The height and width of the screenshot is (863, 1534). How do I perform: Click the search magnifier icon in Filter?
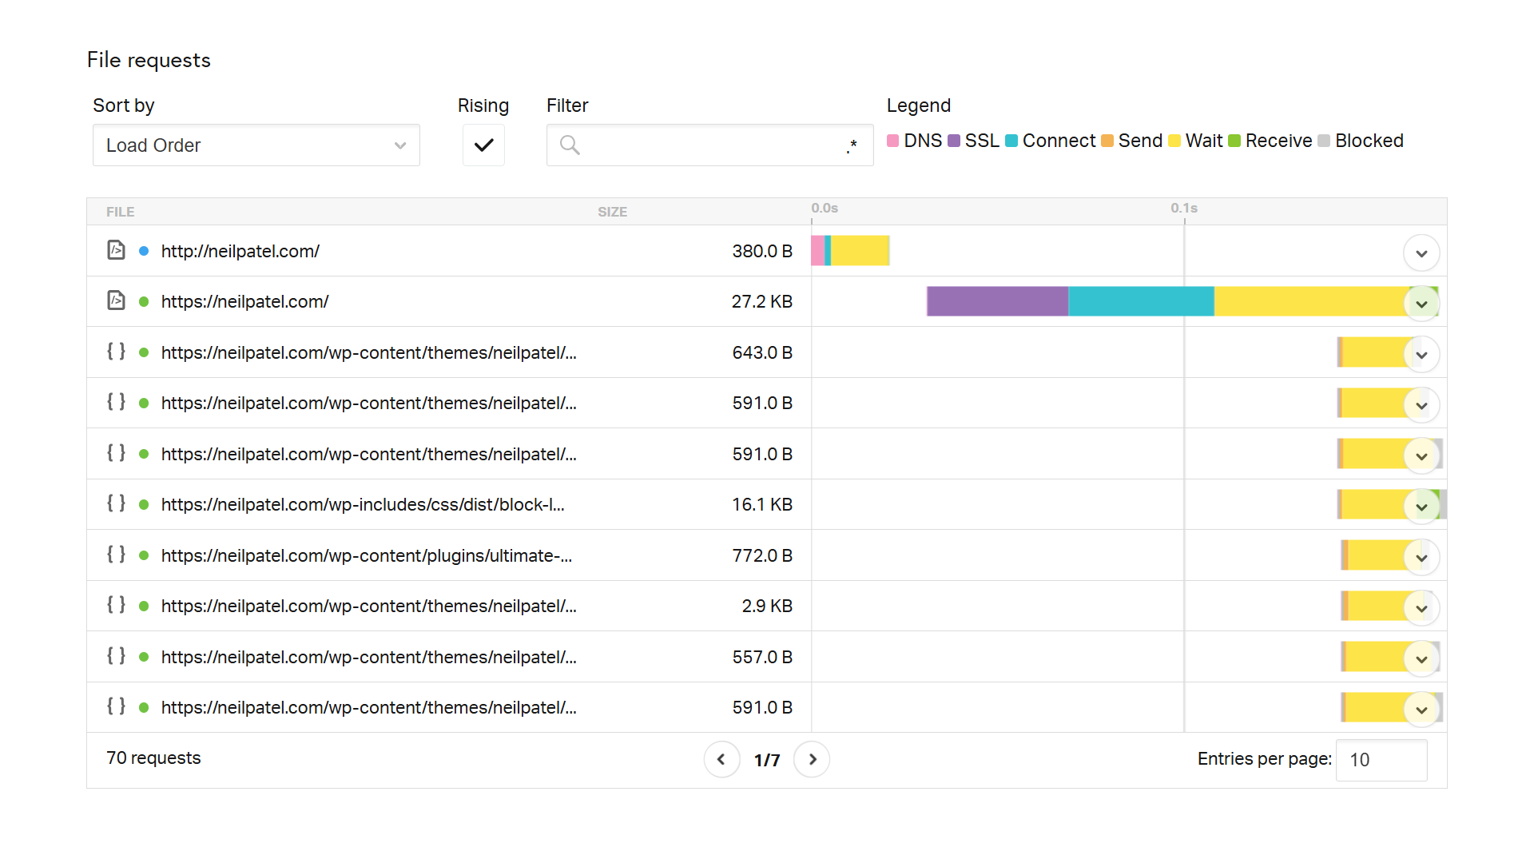570,145
